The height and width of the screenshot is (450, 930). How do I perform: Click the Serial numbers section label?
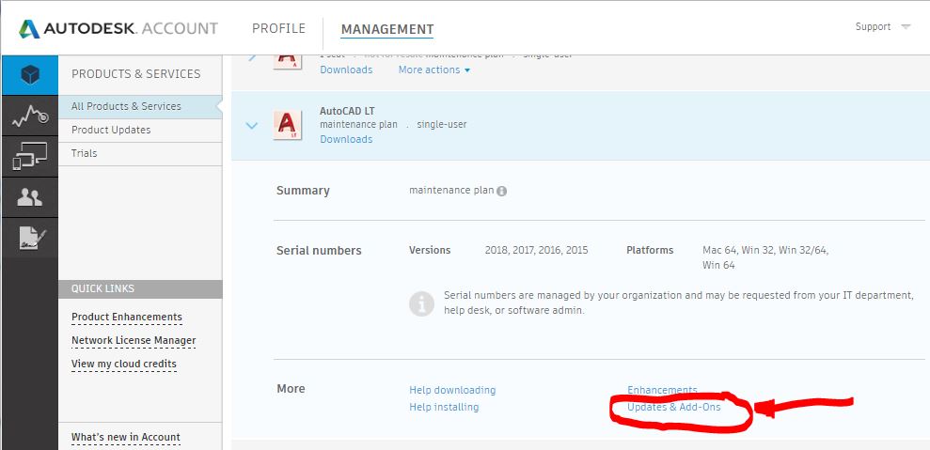tap(319, 250)
